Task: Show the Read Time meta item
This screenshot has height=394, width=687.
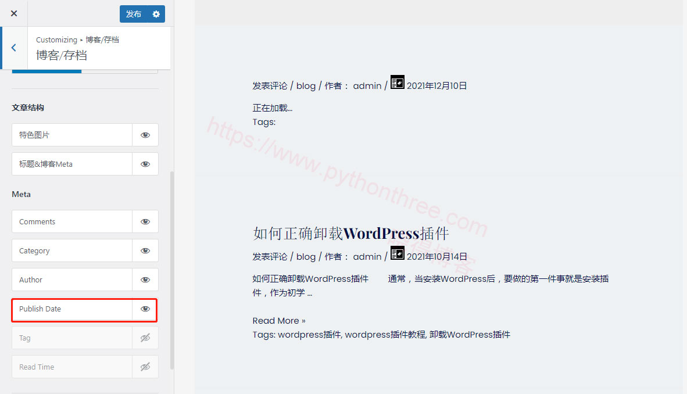Action: (x=145, y=367)
